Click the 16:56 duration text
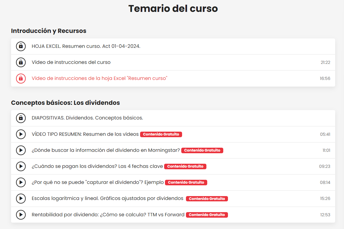This screenshot has width=344, height=229. click(325, 79)
